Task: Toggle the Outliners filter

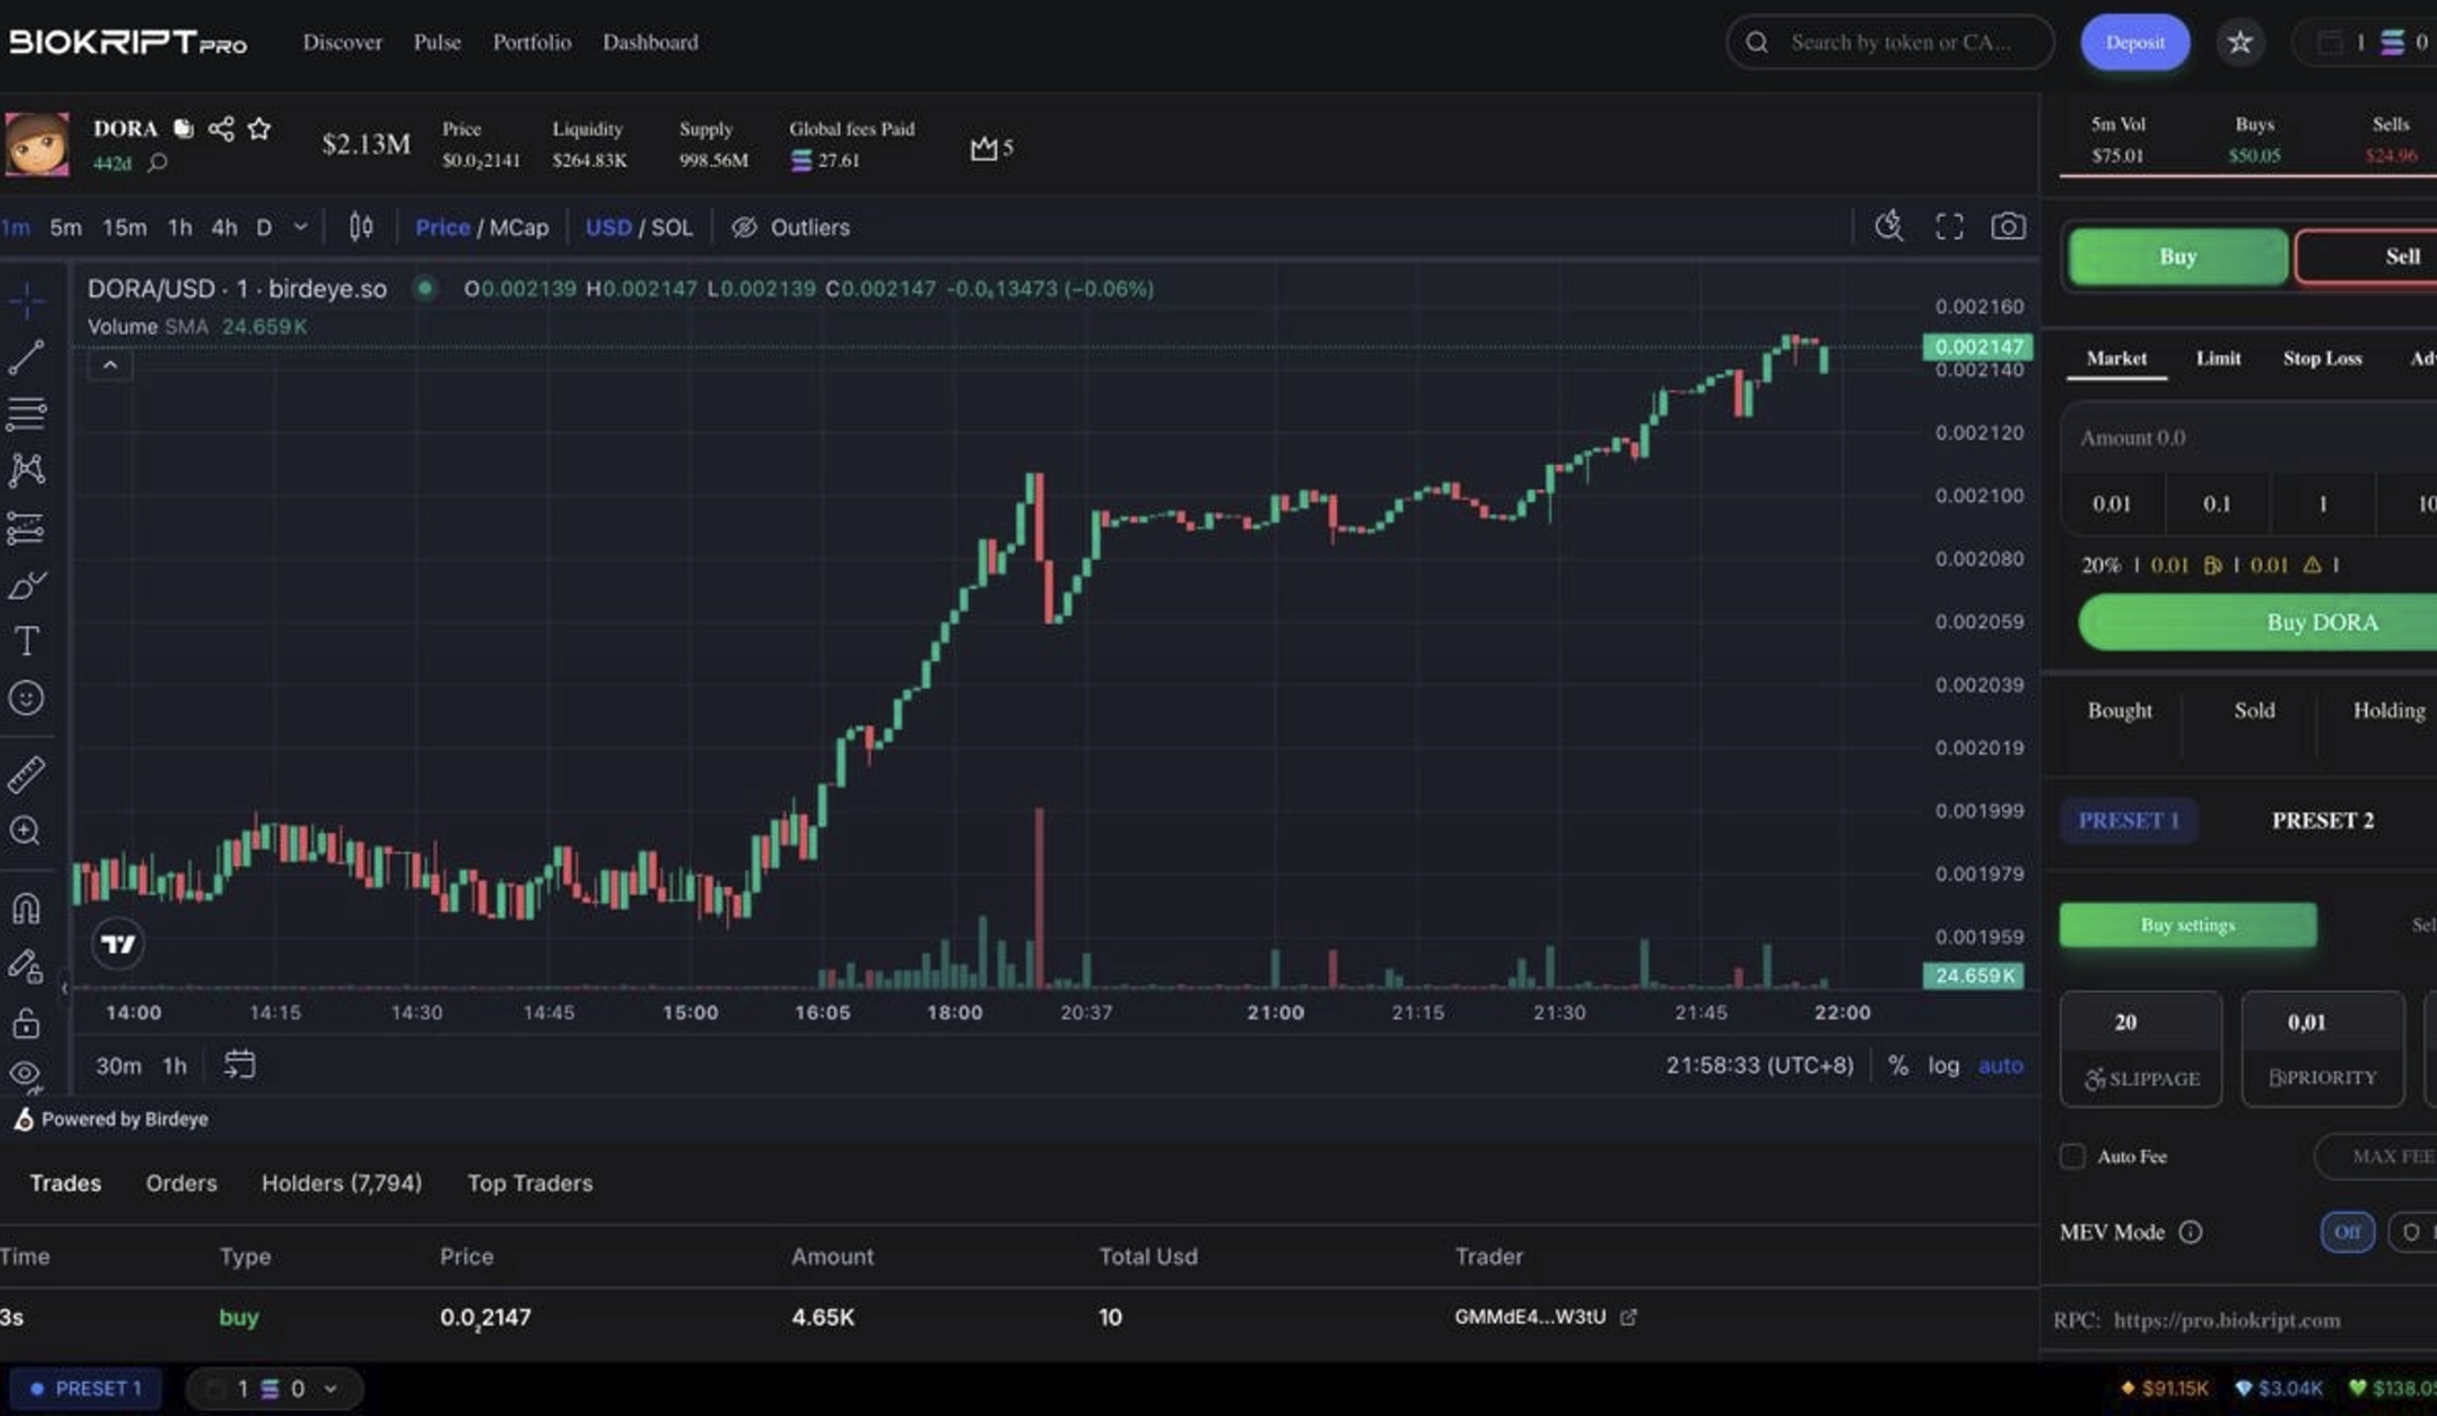Action: point(790,227)
